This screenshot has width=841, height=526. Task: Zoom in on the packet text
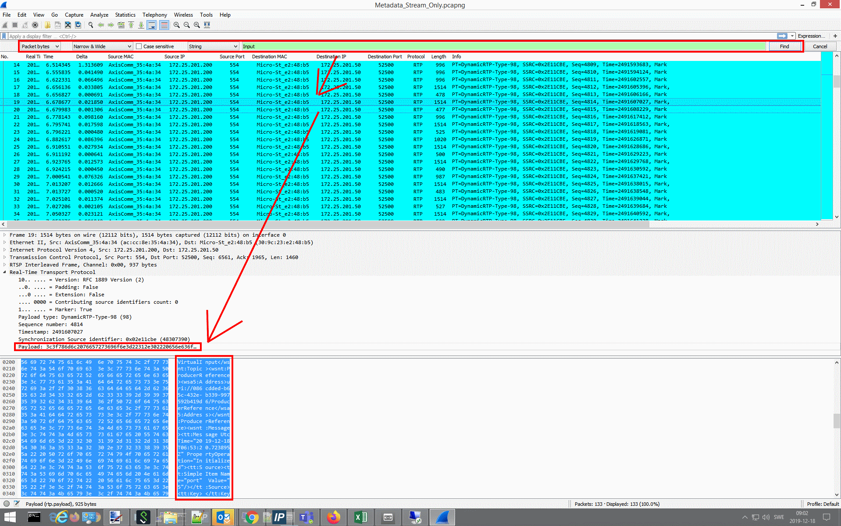point(177,25)
